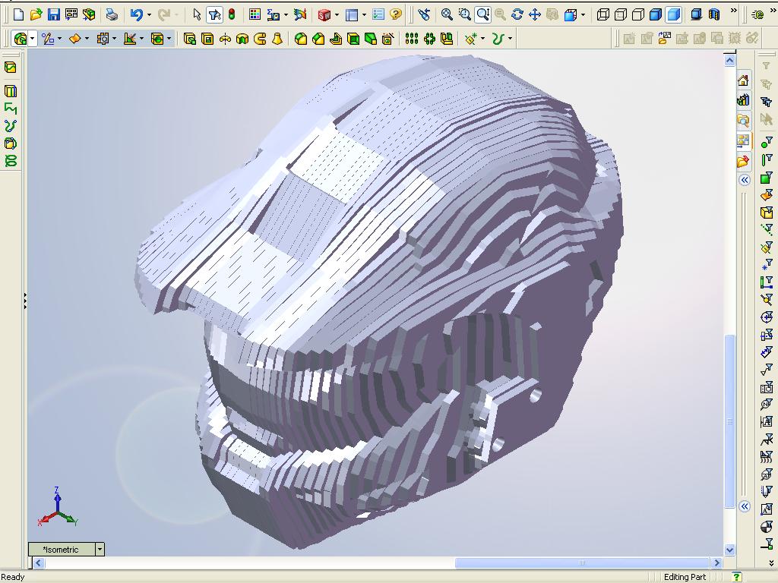Undo the last action

click(136, 15)
